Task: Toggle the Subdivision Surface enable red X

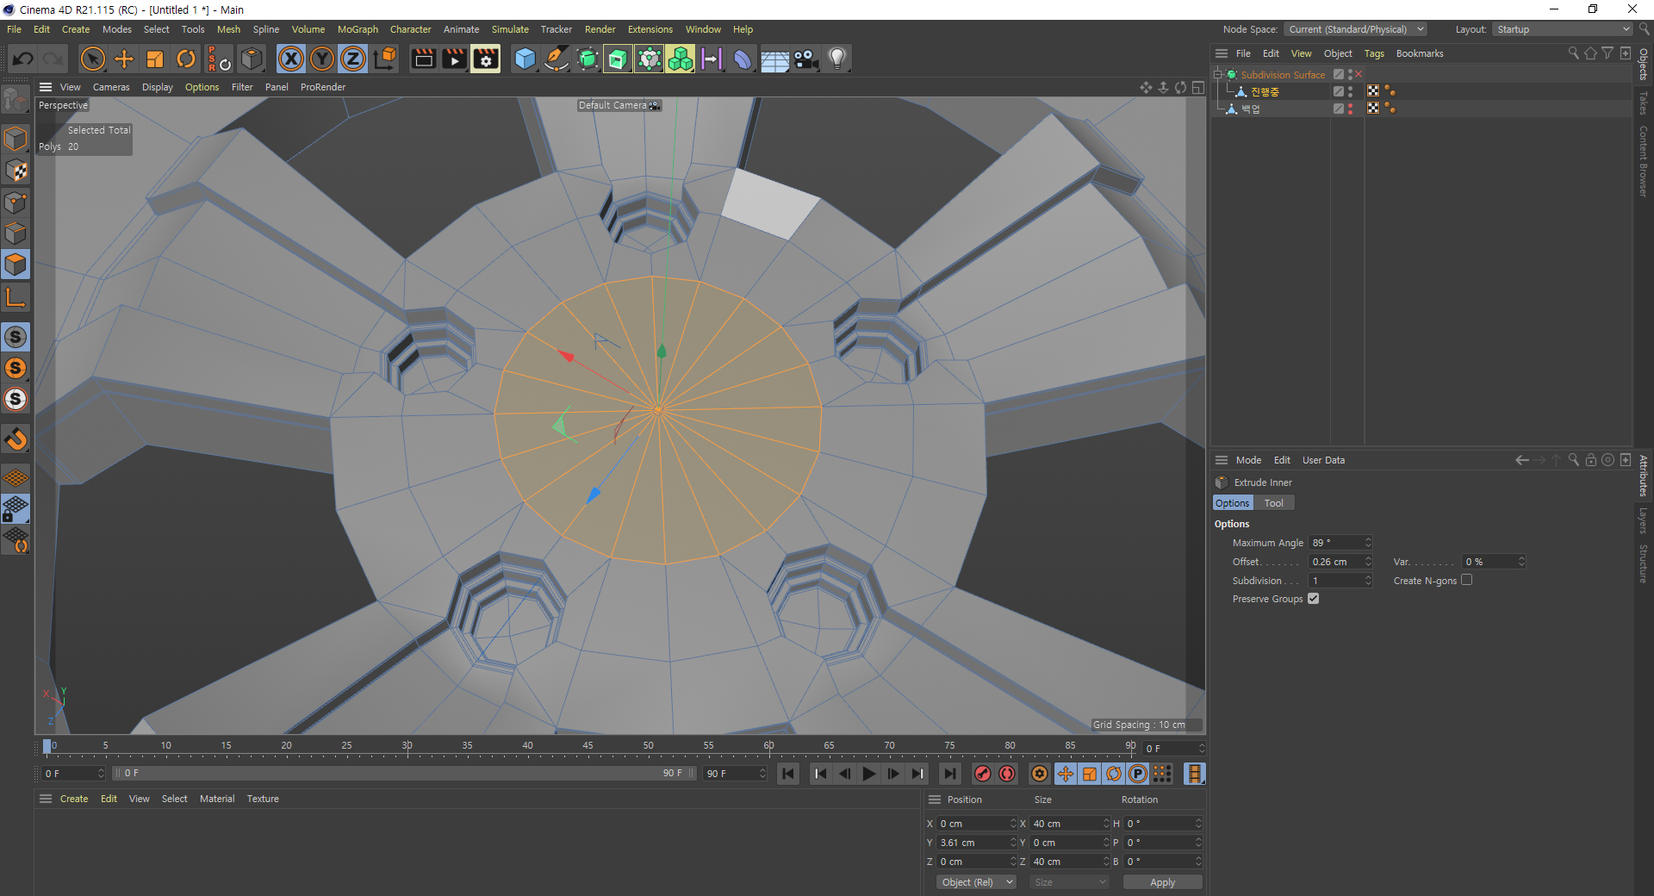Action: click(1359, 74)
